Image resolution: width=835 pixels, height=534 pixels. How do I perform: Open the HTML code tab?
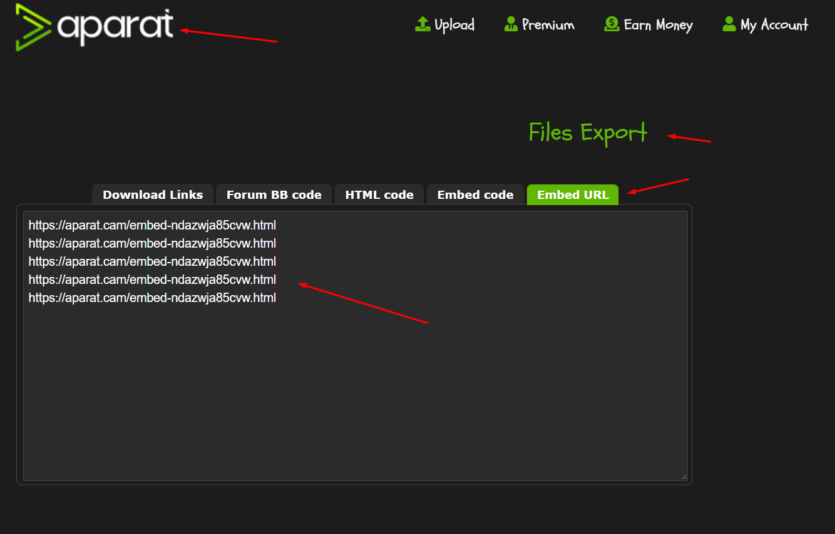click(x=379, y=194)
